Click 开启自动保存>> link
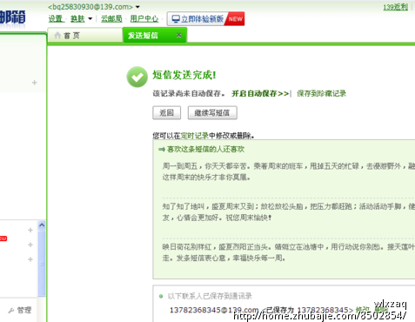The height and width of the screenshot is (322, 415). tap(260, 93)
